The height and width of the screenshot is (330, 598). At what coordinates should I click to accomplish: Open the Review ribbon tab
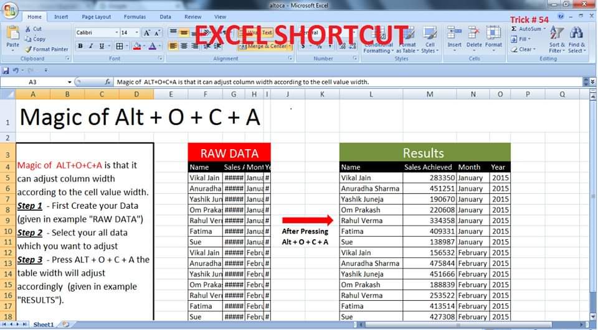[x=192, y=17]
